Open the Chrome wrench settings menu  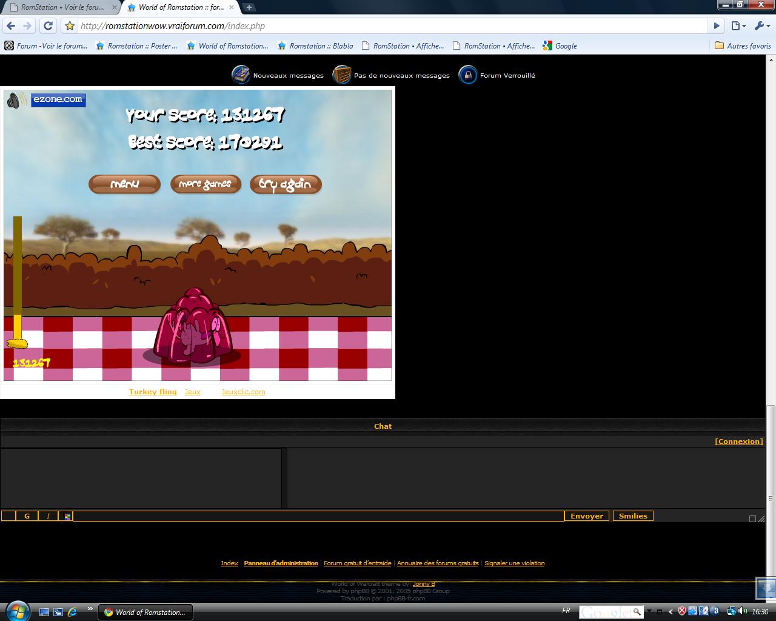[761, 25]
